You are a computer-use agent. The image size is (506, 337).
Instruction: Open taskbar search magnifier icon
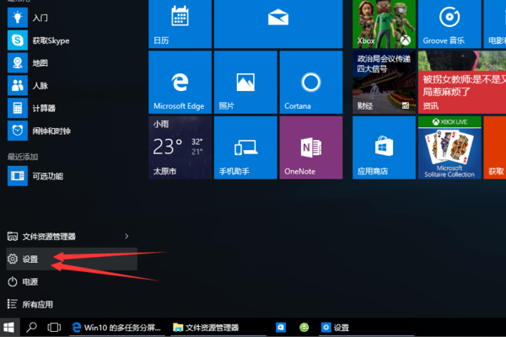(x=31, y=328)
